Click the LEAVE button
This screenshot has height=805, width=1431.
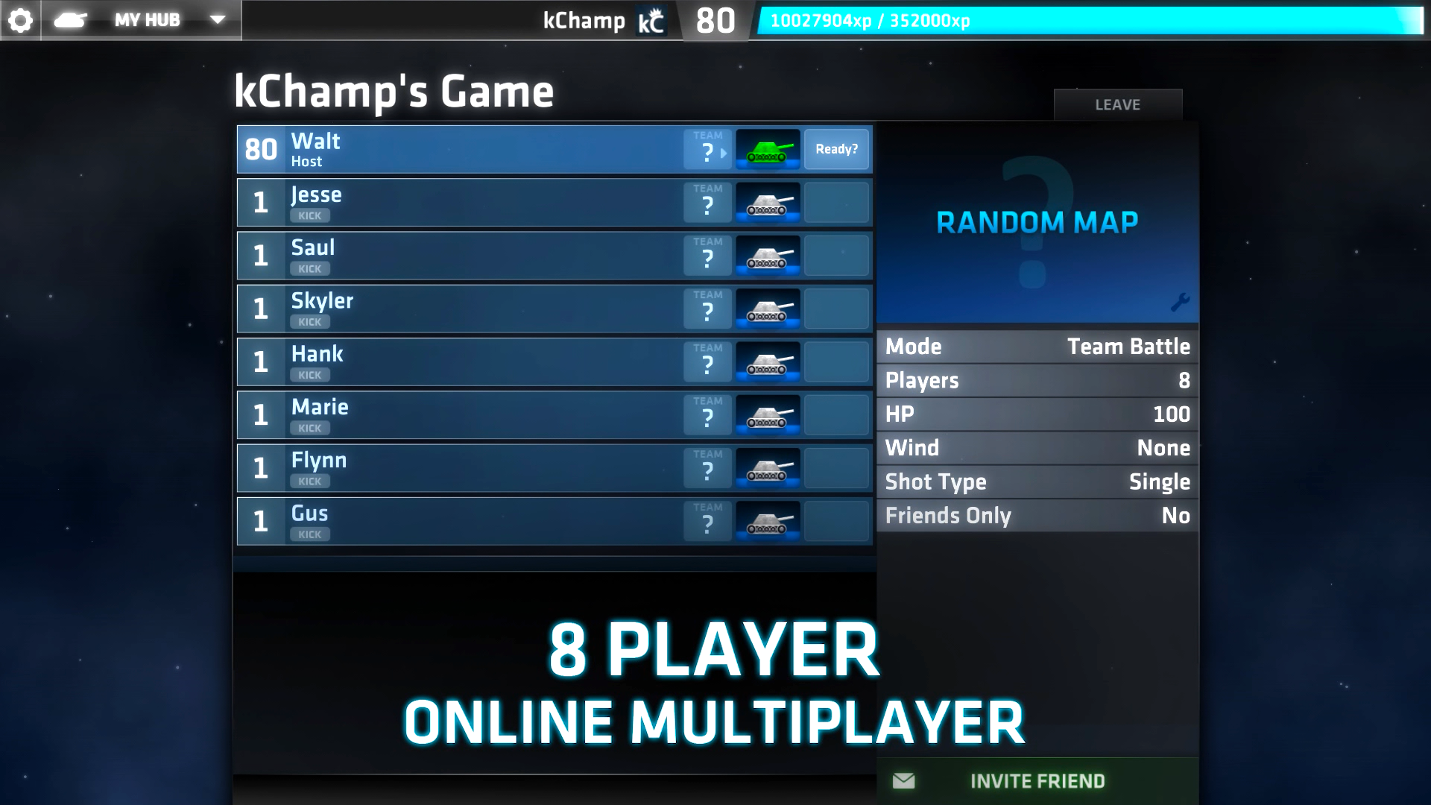coord(1117,104)
